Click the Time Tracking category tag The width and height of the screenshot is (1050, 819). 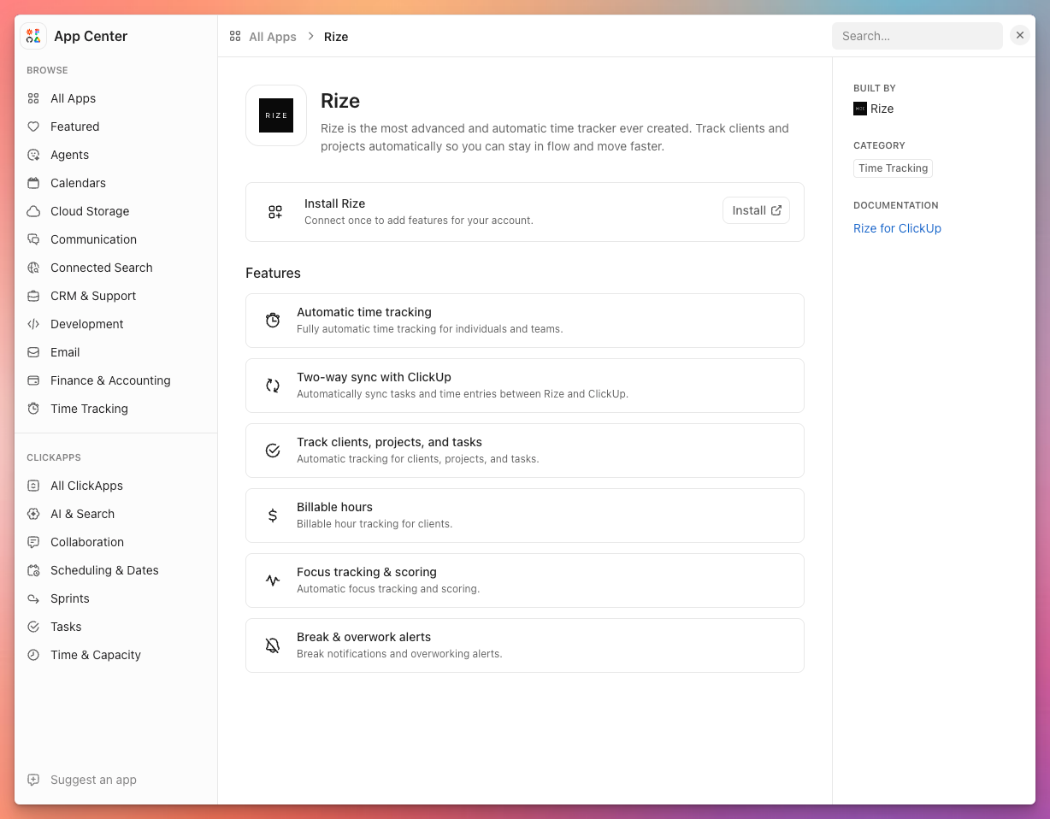pyautogui.click(x=893, y=168)
